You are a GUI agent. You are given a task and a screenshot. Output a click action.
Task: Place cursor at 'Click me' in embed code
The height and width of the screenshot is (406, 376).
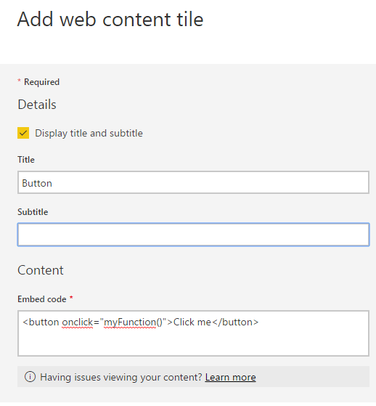192,322
